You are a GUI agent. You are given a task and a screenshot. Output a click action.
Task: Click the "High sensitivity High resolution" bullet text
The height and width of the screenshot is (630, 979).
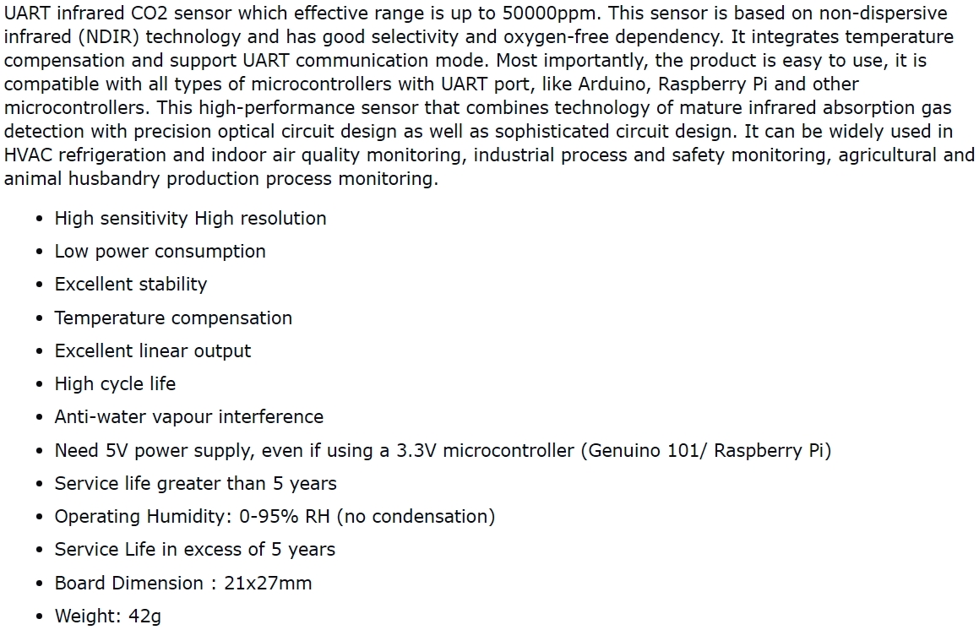(190, 218)
